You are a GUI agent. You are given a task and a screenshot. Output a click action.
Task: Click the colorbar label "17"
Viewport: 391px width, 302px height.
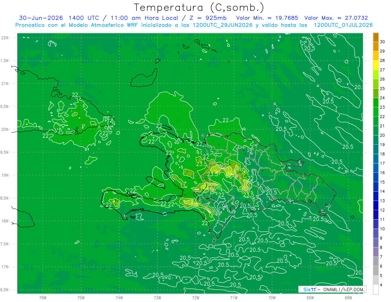tap(383, 163)
